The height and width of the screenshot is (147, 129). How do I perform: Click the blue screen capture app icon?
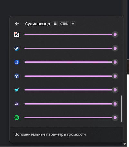tap(17, 62)
